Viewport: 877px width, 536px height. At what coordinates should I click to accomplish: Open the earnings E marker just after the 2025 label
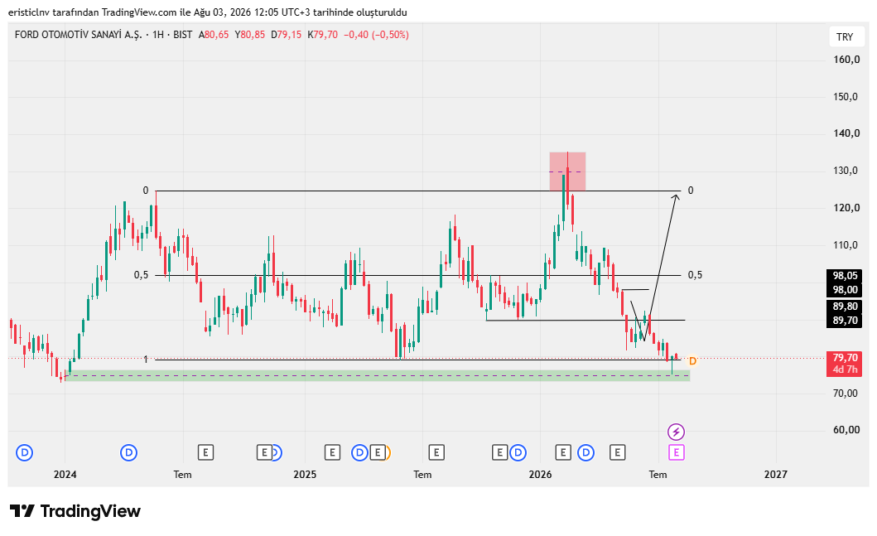point(332,452)
